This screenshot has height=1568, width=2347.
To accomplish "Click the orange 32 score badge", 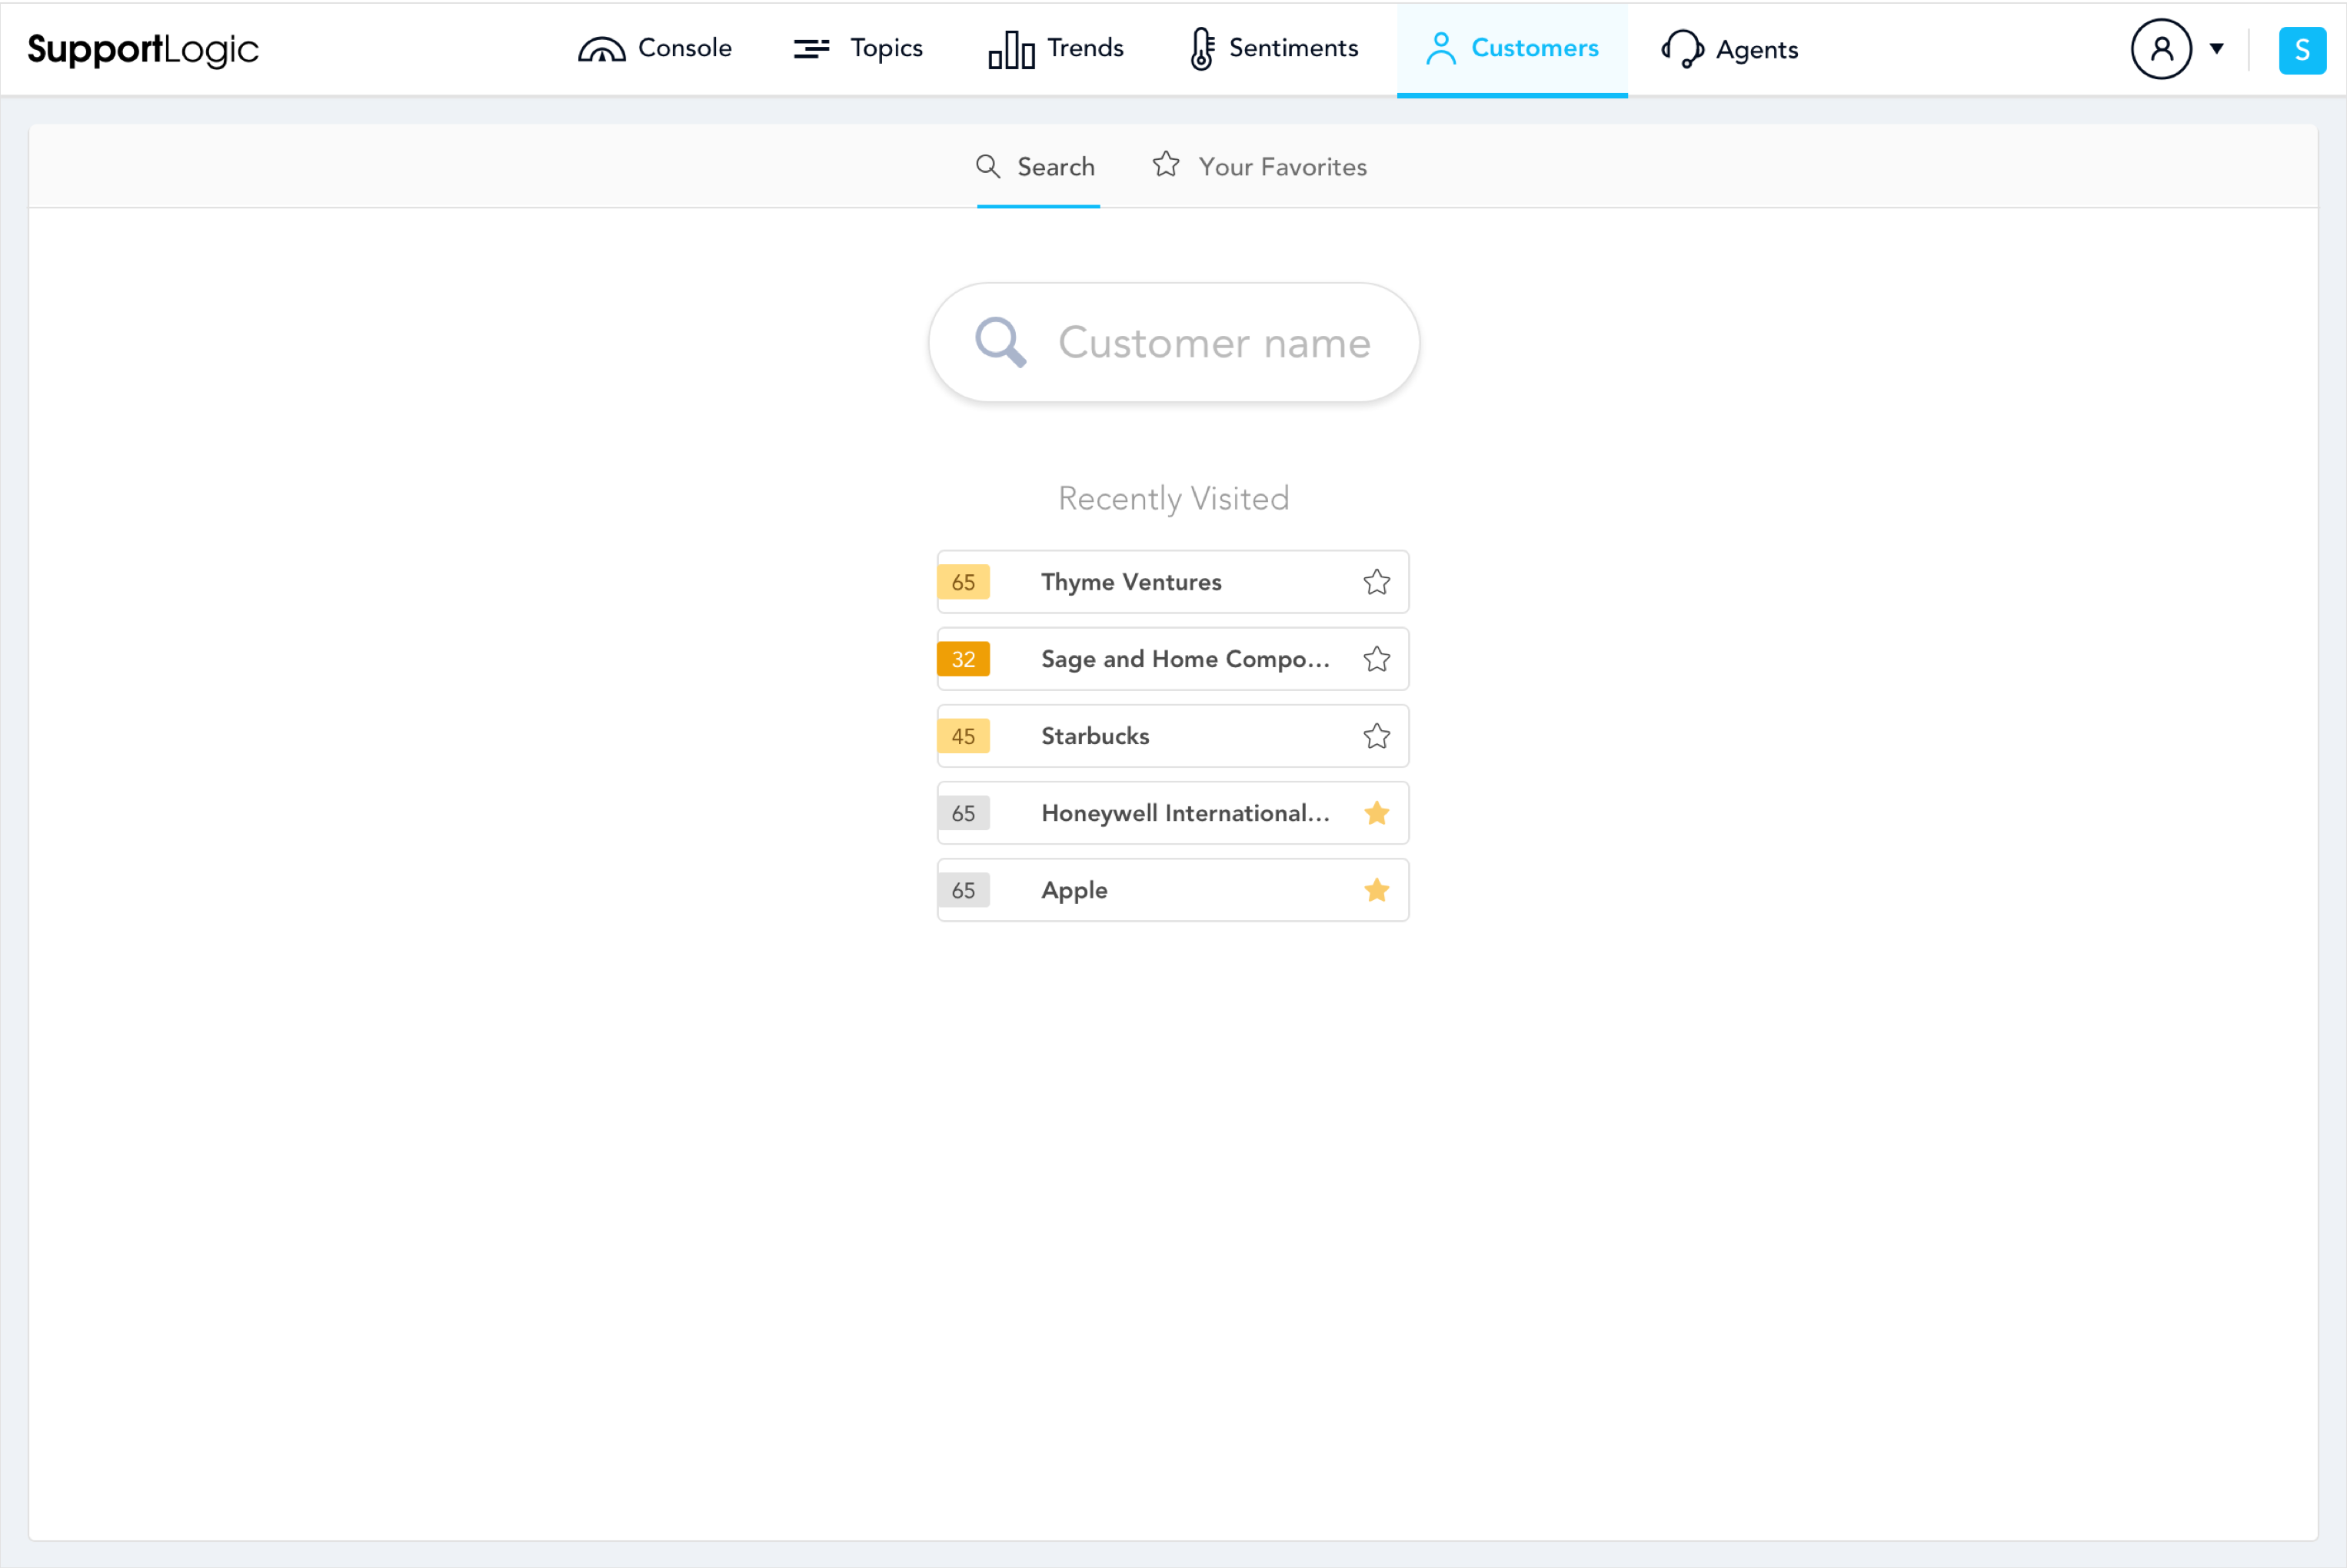I will pyautogui.click(x=963, y=659).
